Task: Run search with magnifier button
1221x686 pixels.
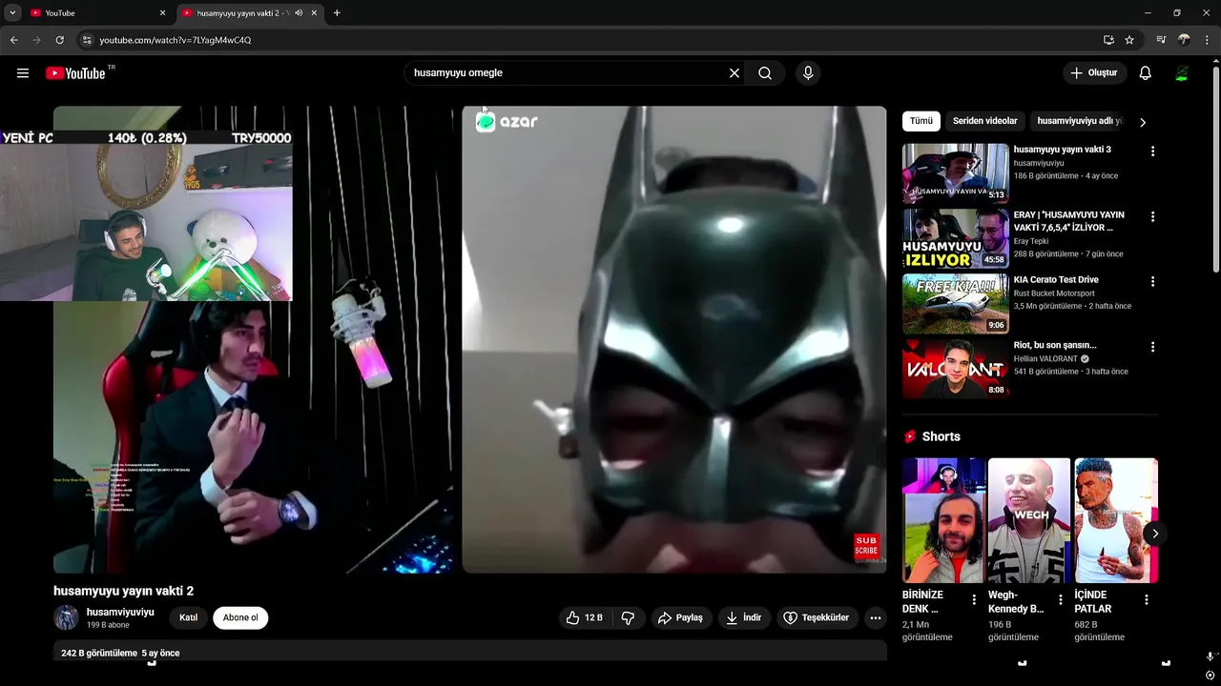Action: tap(765, 73)
